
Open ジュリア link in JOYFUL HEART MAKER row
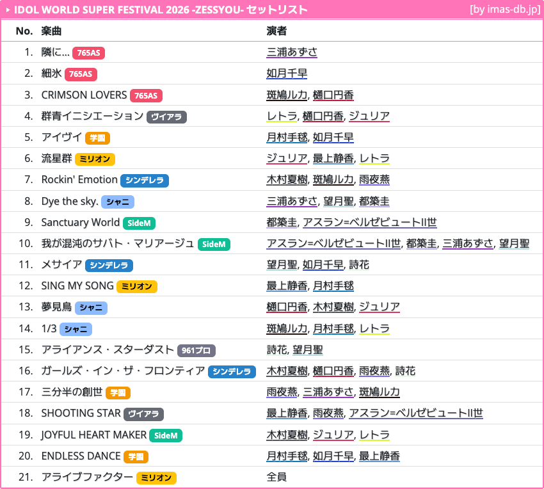pos(333,435)
